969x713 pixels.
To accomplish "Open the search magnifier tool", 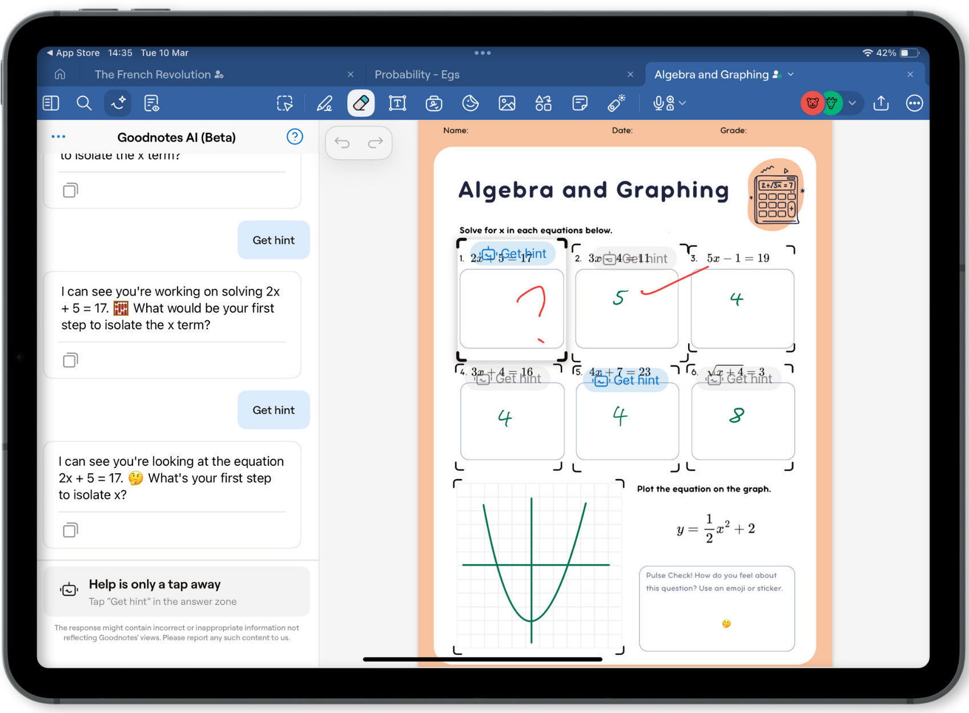I will point(84,103).
